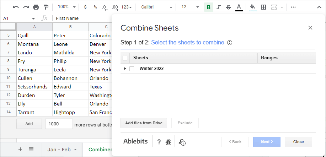
Task: Expand the Winter 2022 tree arrow
Action: (125, 69)
